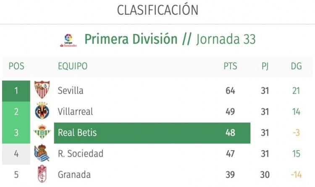Click position 1 green badge

click(x=16, y=90)
